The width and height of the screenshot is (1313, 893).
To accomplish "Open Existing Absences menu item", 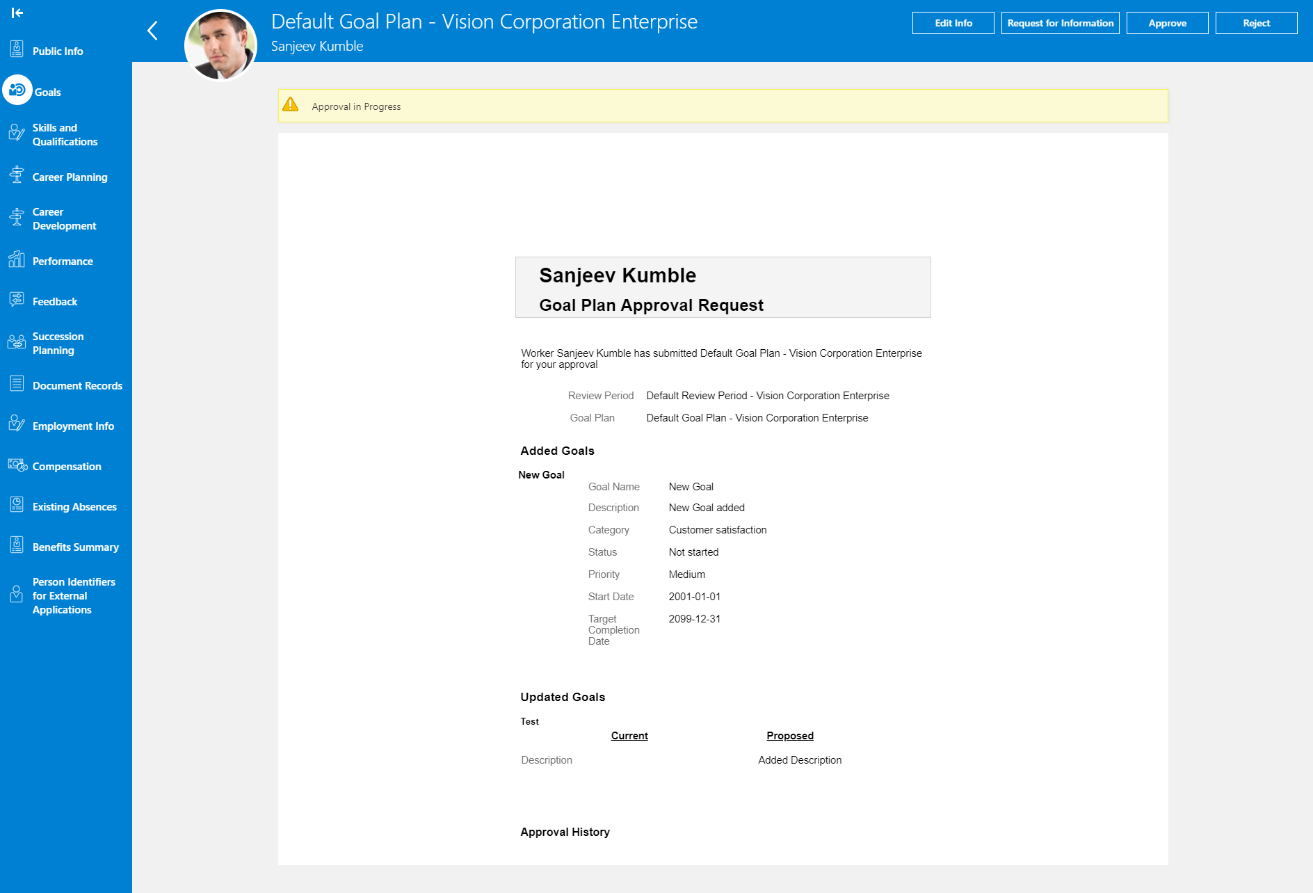I will click(x=74, y=507).
